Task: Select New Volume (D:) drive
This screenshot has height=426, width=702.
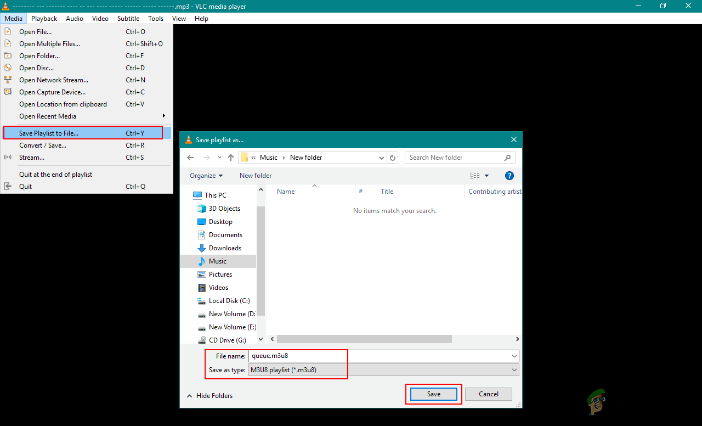Action: coord(226,314)
